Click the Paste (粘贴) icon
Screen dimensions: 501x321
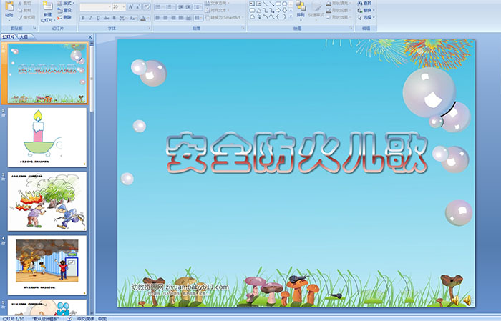[x=9, y=6]
